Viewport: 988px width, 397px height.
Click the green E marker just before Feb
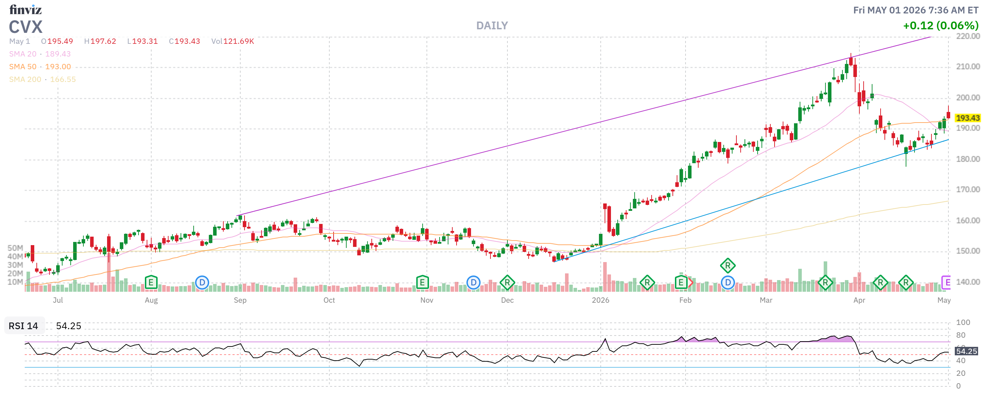click(681, 283)
